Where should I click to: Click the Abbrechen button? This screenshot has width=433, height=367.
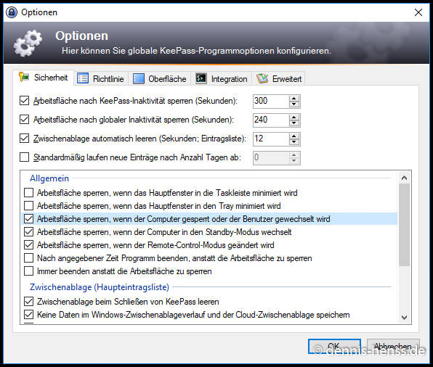pyautogui.click(x=393, y=346)
